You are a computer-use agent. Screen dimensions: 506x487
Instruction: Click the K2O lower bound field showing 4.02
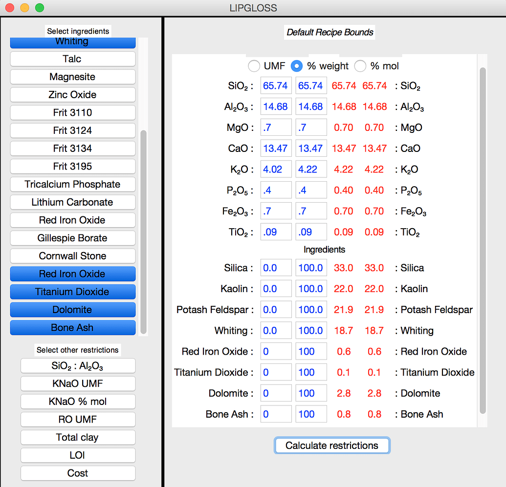276,169
